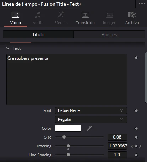Open the Regular font style dropdown
Viewport: 147px width, 162px height.
coord(91,119)
